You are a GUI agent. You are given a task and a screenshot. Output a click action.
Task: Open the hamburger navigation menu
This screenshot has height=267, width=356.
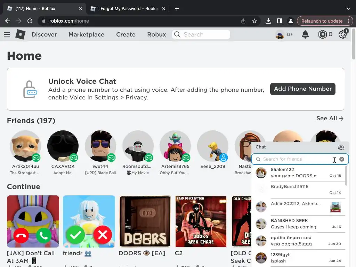click(x=7, y=34)
